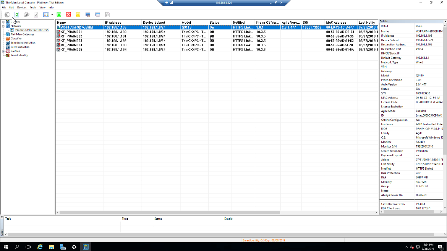Select the Network tree item

[x=16, y=26]
